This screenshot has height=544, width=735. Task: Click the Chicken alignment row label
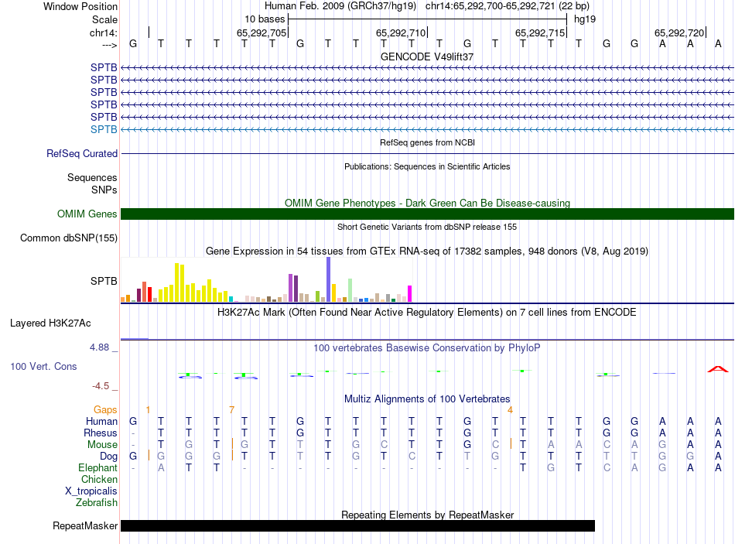point(99,479)
